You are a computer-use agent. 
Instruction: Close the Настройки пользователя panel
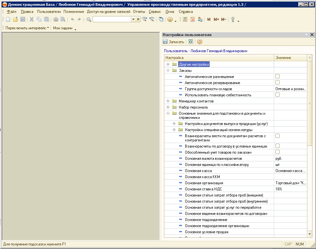point(312,35)
